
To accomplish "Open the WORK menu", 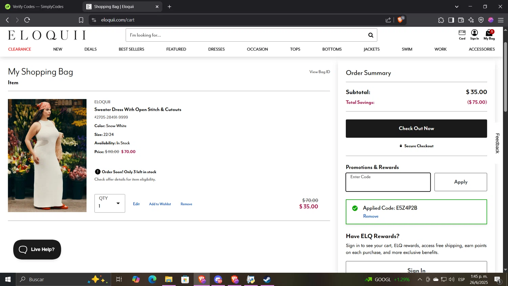I will point(441,49).
